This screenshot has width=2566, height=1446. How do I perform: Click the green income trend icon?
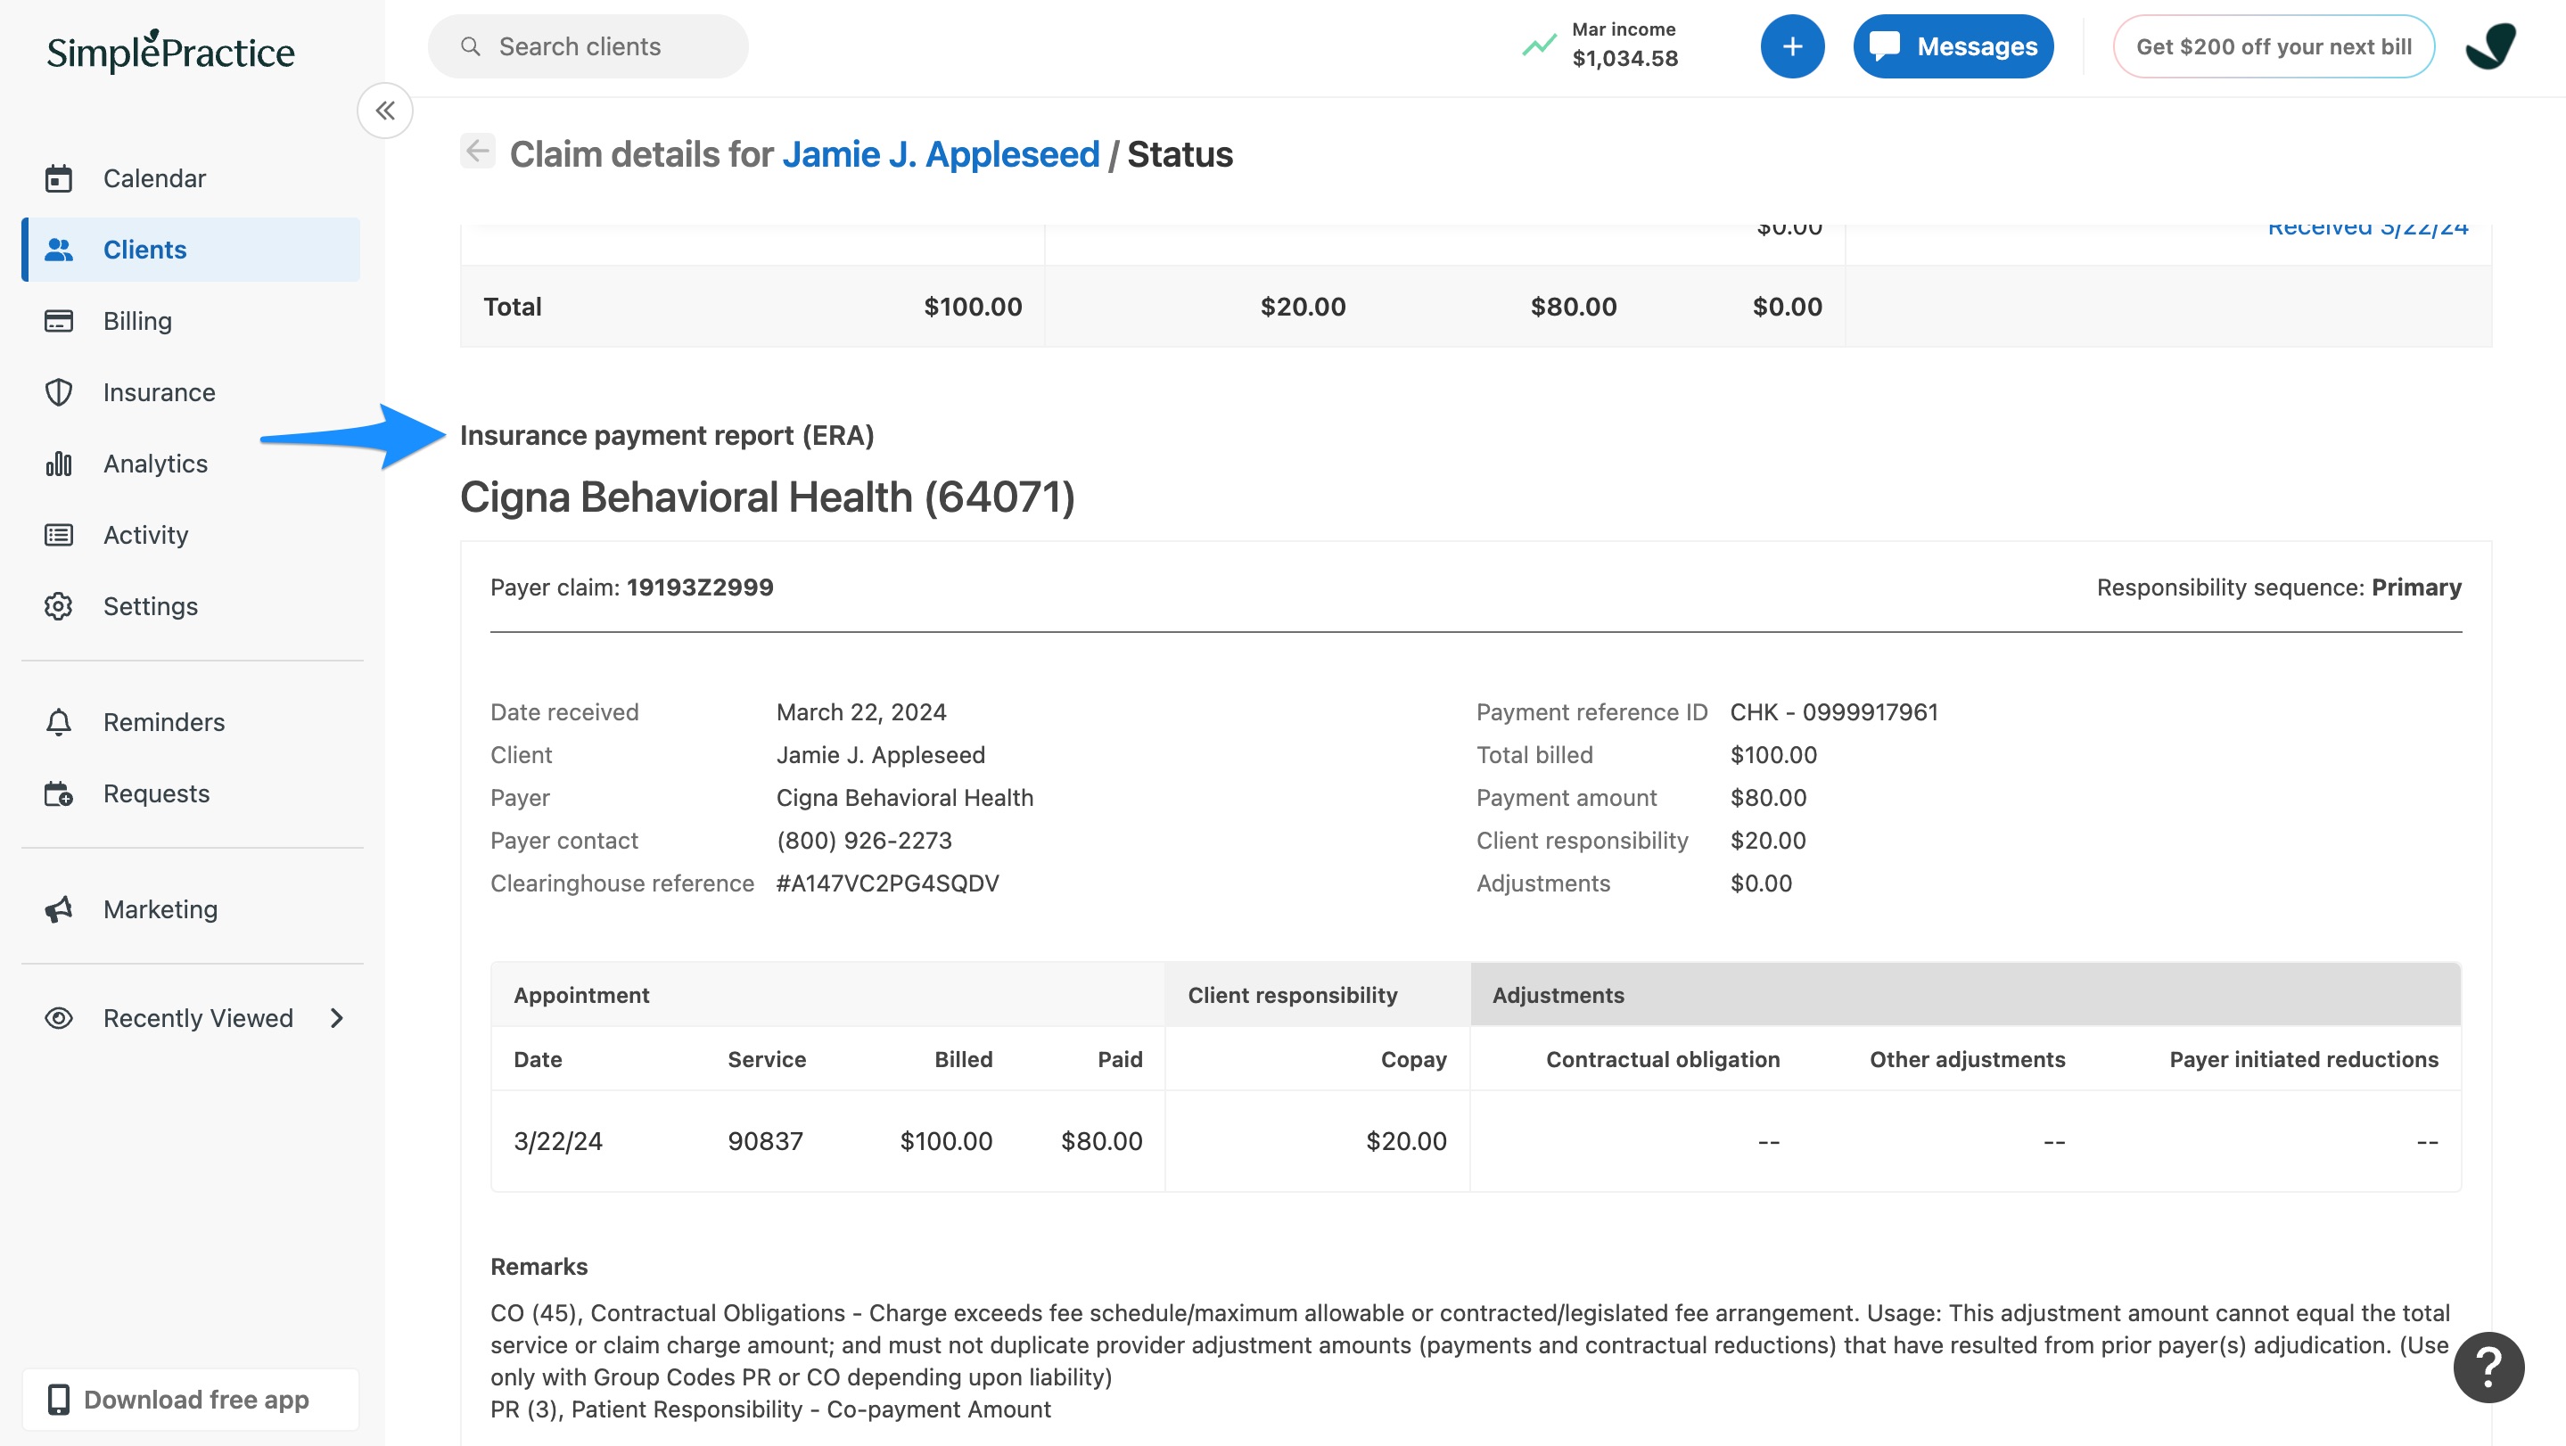click(1539, 45)
